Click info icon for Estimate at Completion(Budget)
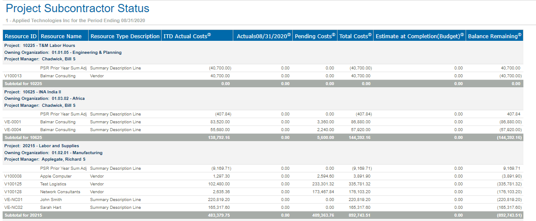The width and height of the screenshot is (536, 221). click(x=462, y=35)
